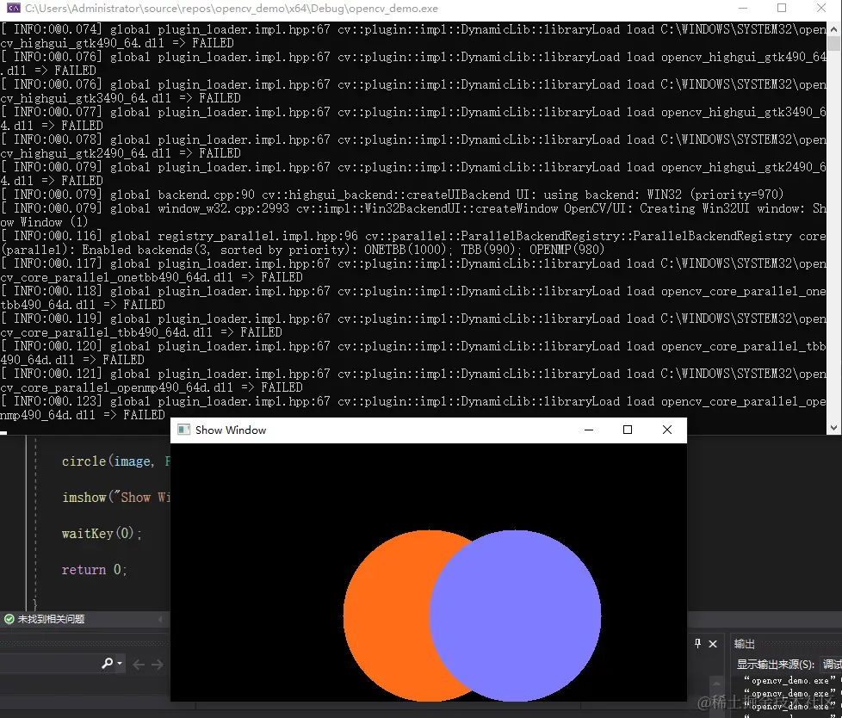
Task: Click the navigate backward arrow in Visual Studio
Action: point(139,665)
